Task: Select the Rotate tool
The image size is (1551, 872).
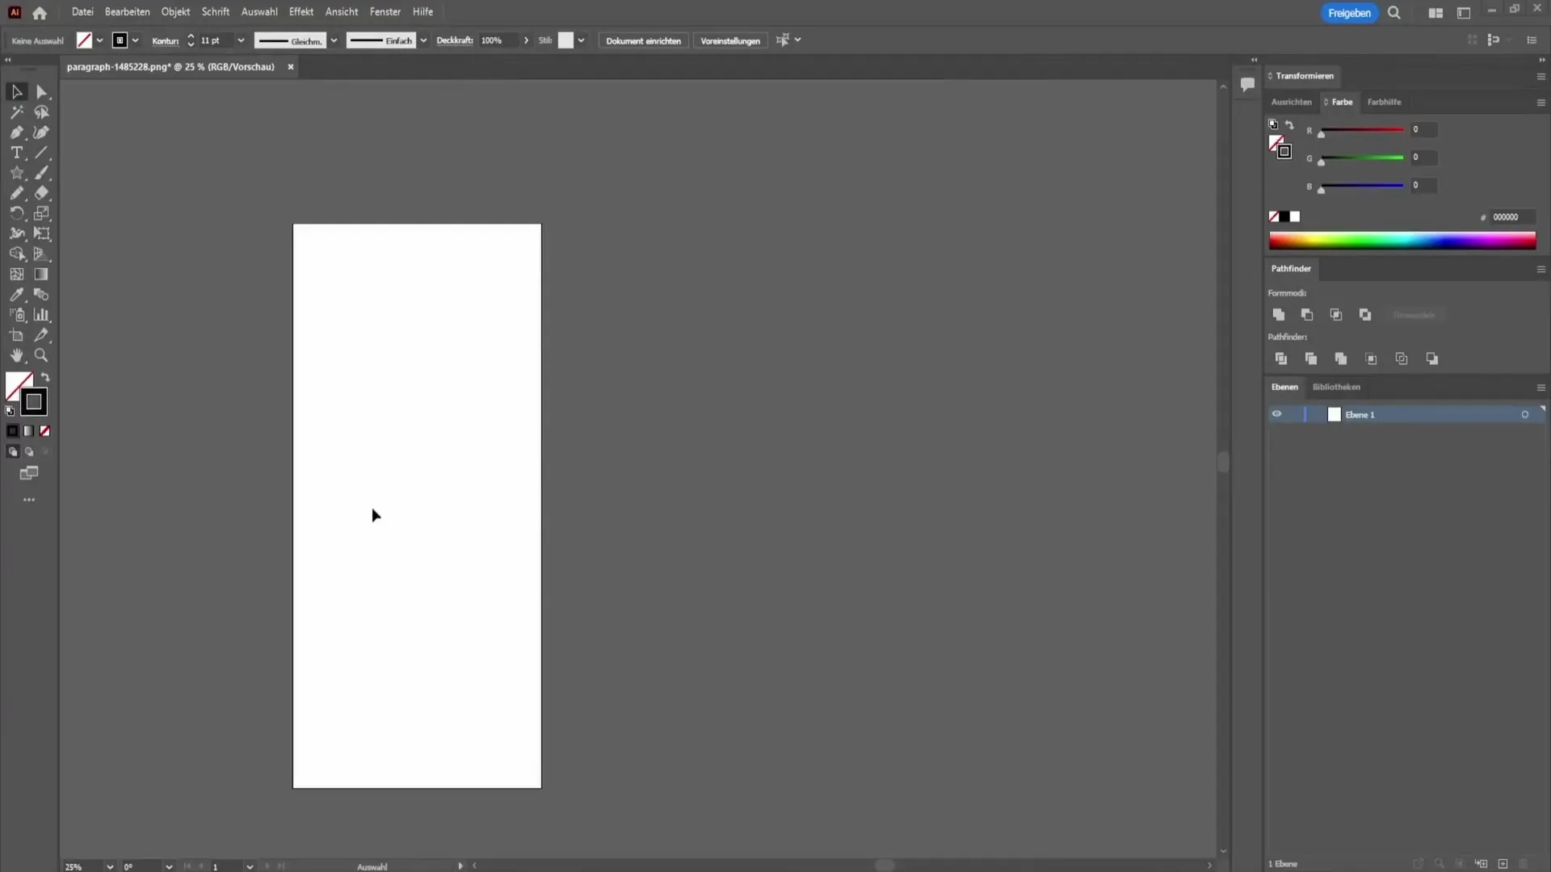Action: [16, 213]
